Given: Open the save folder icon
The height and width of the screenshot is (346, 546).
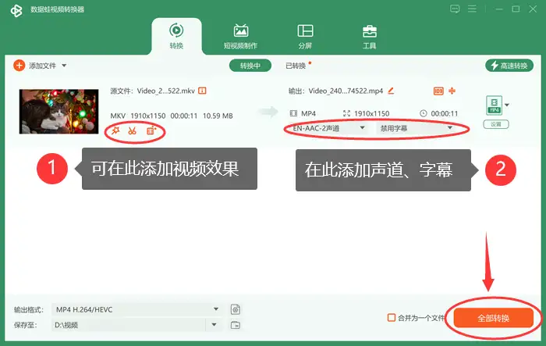Looking at the screenshot, I should pyautogui.click(x=236, y=325).
